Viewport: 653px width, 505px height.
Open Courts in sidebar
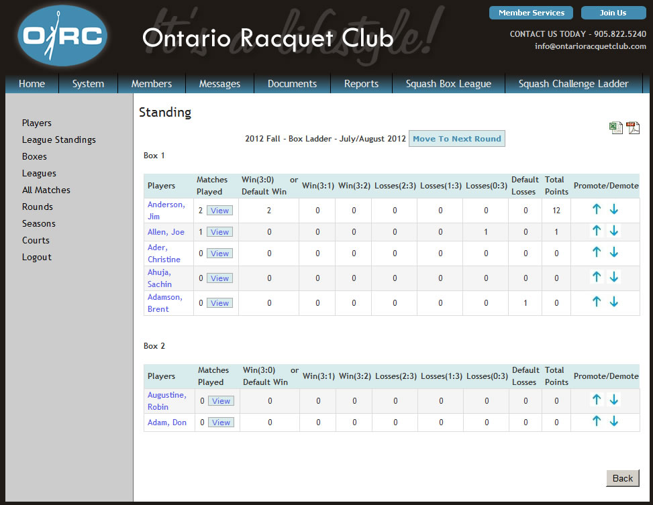coord(36,240)
